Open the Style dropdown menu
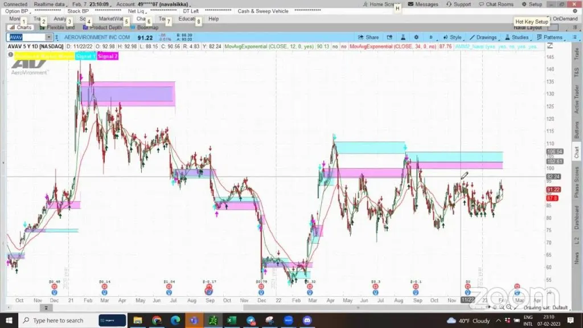 (453, 37)
